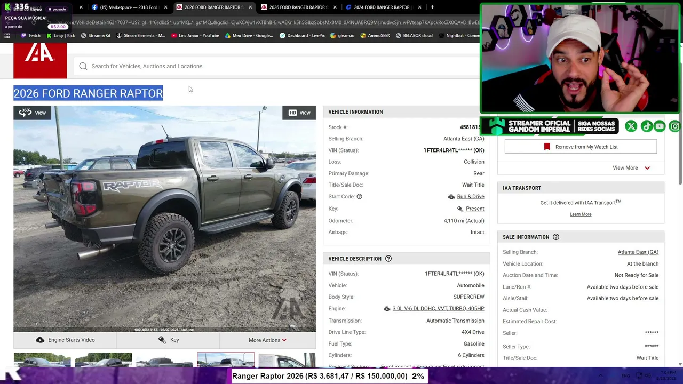The height and width of the screenshot is (384, 683).
Task: Search for Vehicles, Auctions and Locations field
Action: pos(277,66)
